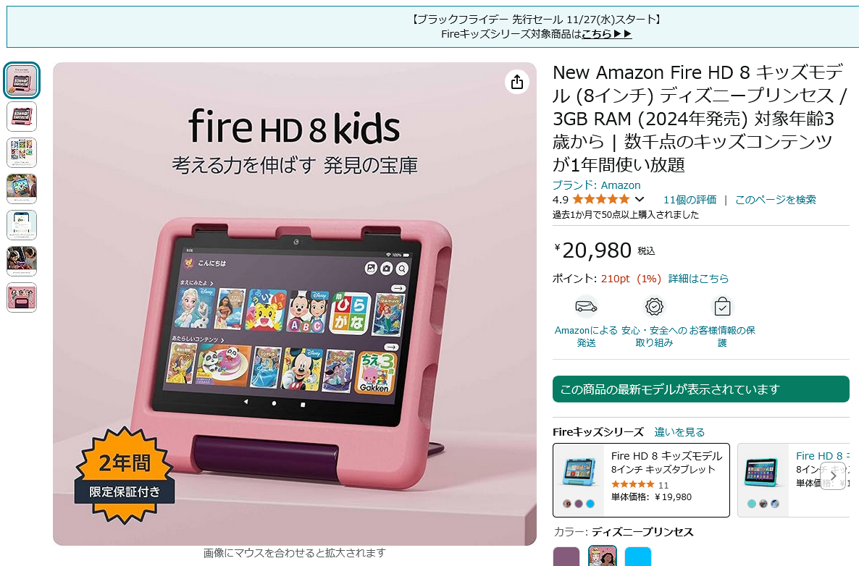Open the star rating dropdown chevron

(640, 199)
